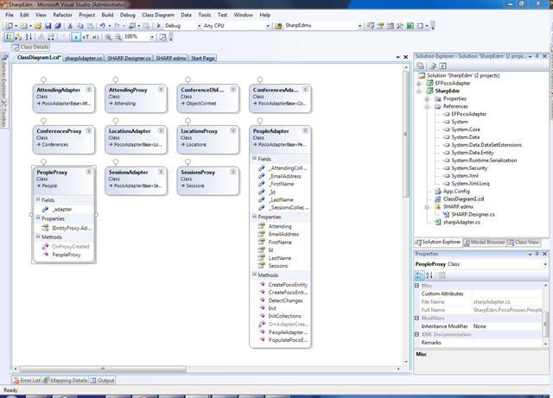Expand the SessionsProxy class shape chevron
This screenshot has height=398, width=553.
tap(233, 172)
